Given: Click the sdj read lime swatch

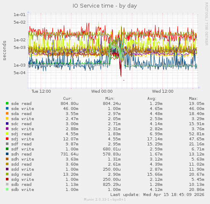Looking at the screenshot, I should [7, 134].
